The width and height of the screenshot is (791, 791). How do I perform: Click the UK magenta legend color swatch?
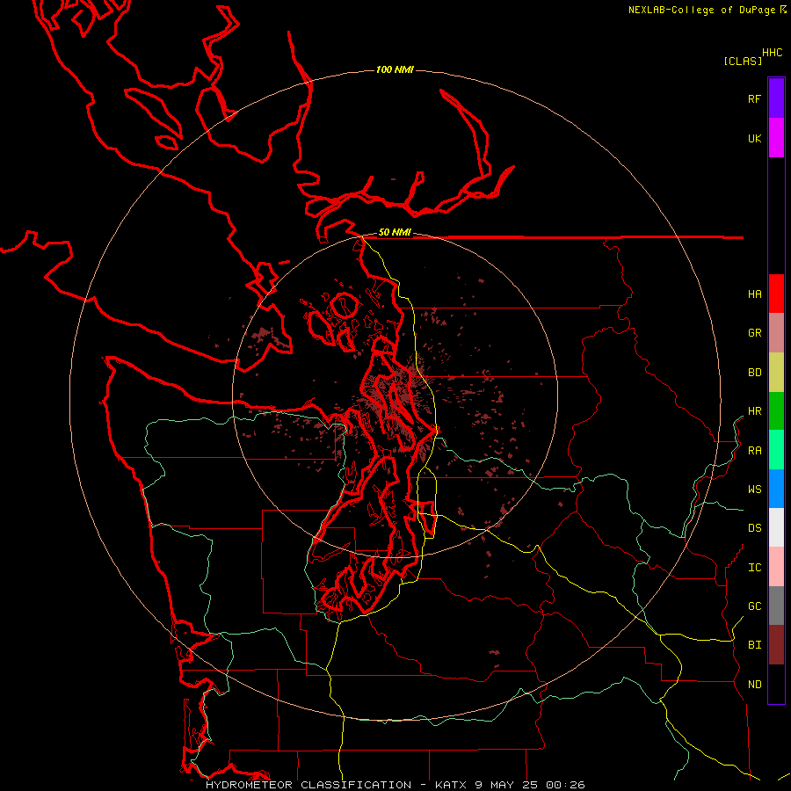(776, 138)
